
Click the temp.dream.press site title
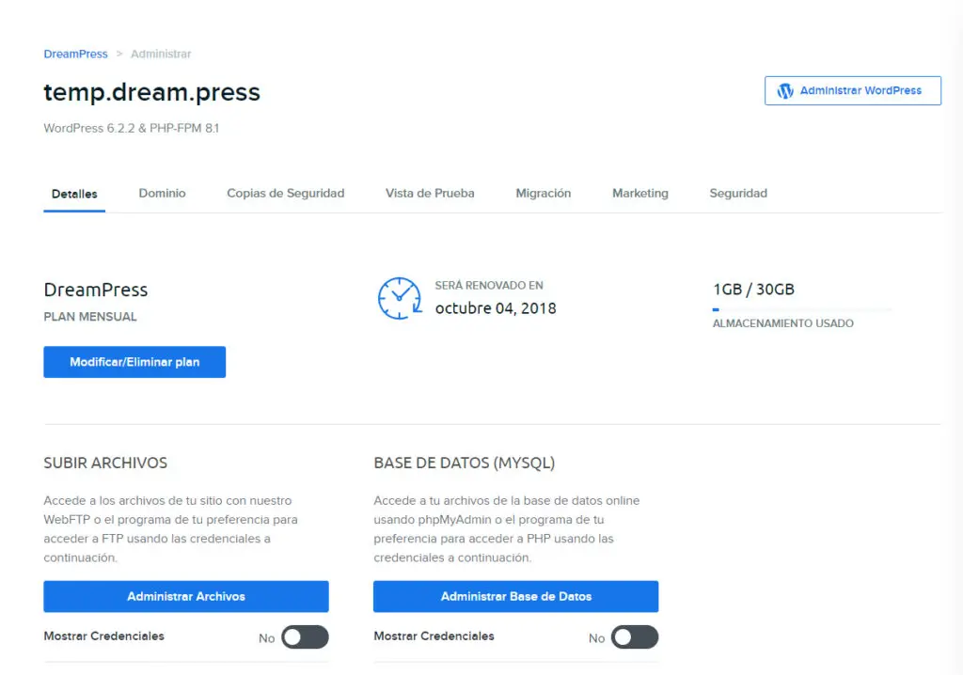(151, 92)
